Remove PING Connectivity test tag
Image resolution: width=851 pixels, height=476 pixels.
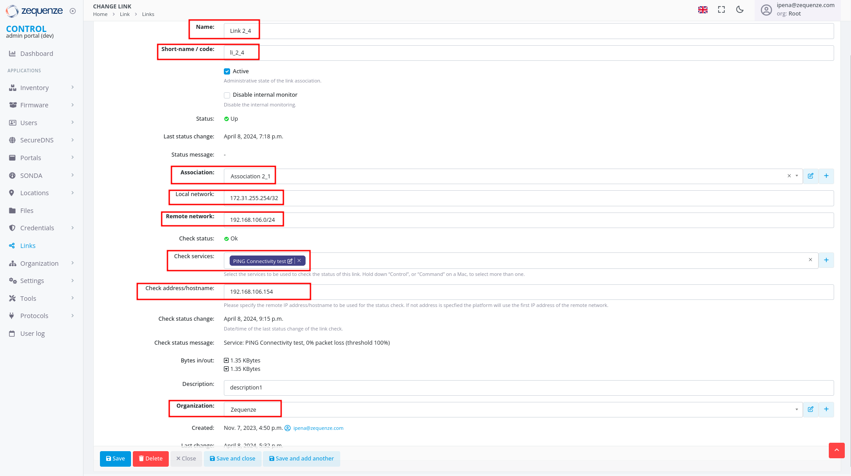point(299,261)
